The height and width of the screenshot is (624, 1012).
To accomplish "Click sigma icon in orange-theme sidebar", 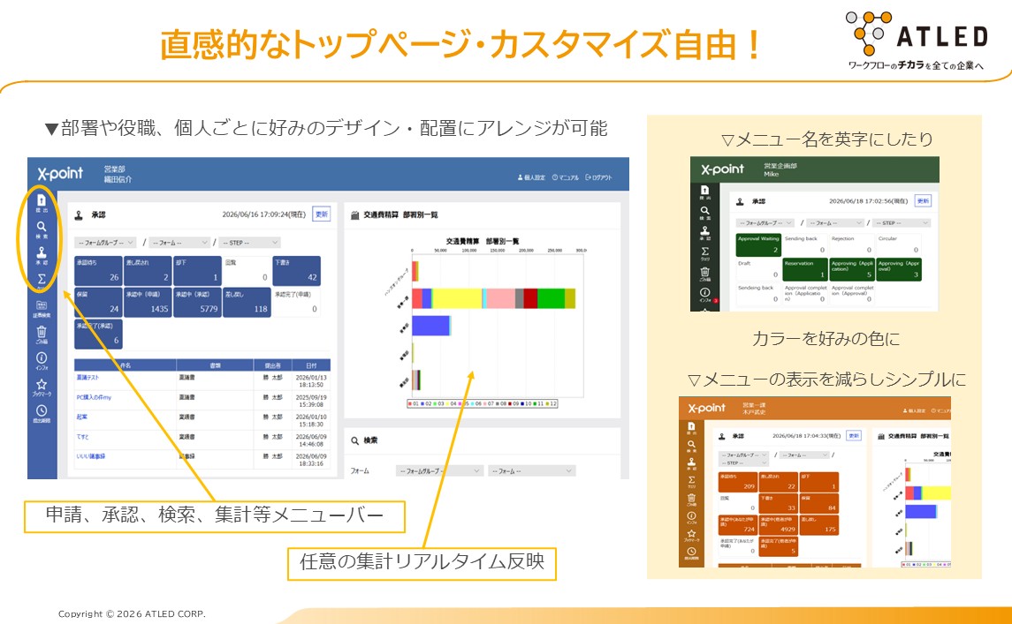I will [691, 482].
